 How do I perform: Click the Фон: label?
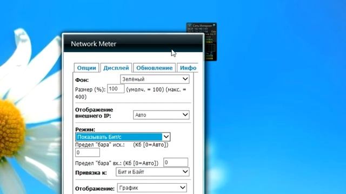point(82,80)
